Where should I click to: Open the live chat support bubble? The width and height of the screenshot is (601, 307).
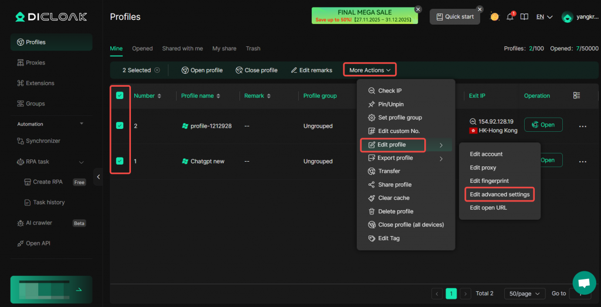583,283
